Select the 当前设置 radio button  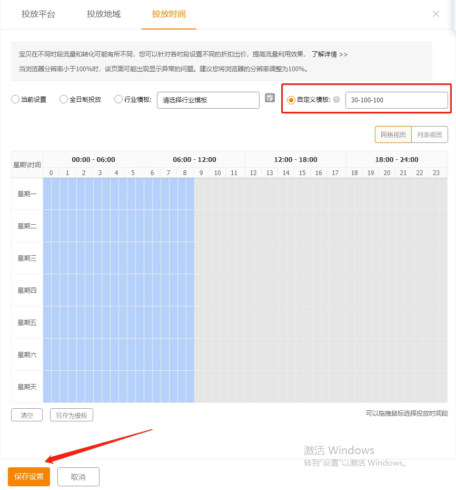[x=15, y=99]
